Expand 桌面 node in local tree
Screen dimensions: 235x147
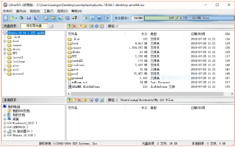[x=5, y=119]
